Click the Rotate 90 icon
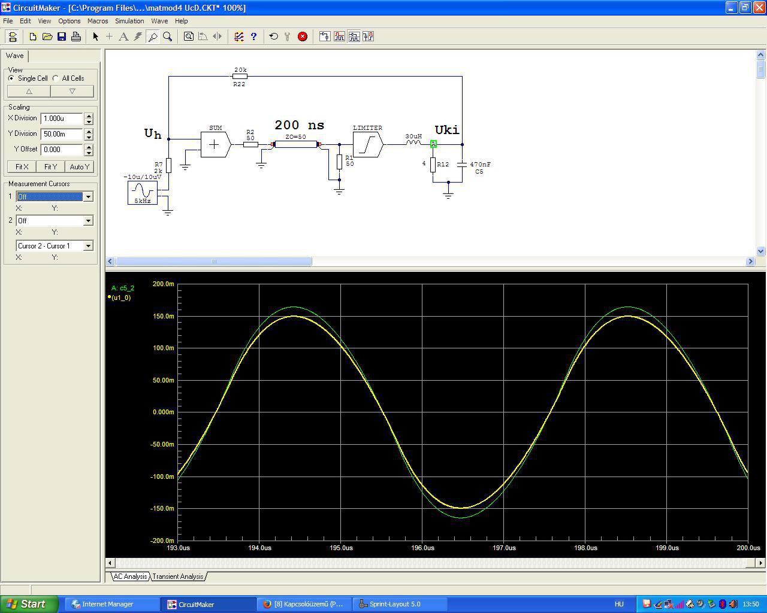The image size is (767, 613). [203, 37]
